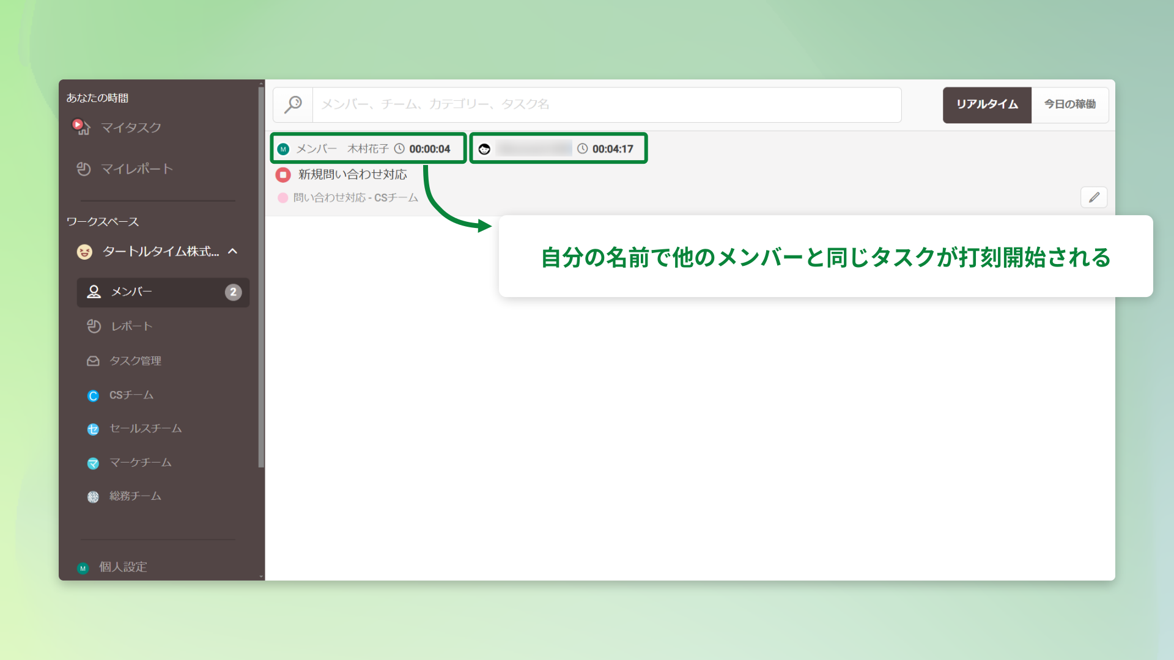
Task: Click the blurred member's timer badge
Action: tap(558, 148)
